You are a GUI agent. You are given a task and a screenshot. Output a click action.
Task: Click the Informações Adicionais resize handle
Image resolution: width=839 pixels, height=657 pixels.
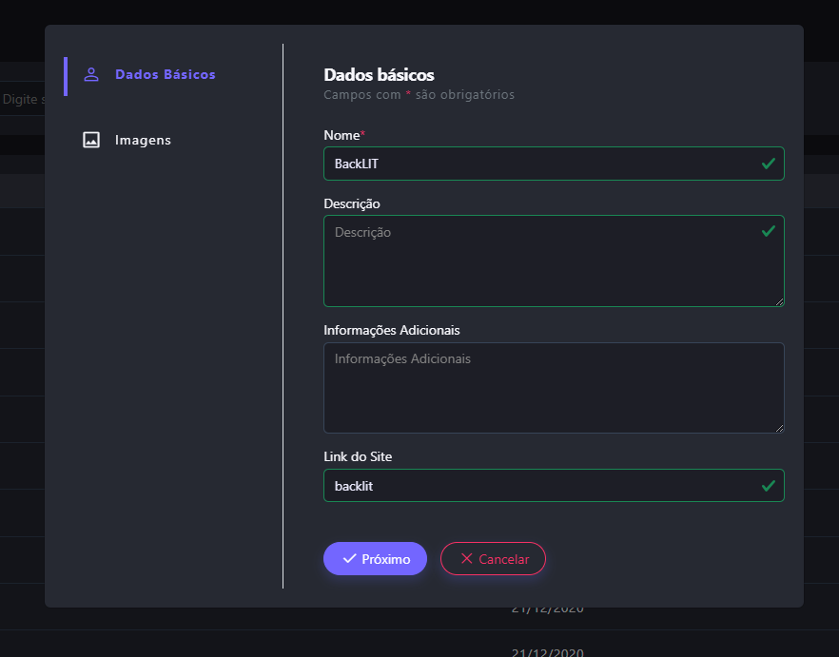[779, 428]
